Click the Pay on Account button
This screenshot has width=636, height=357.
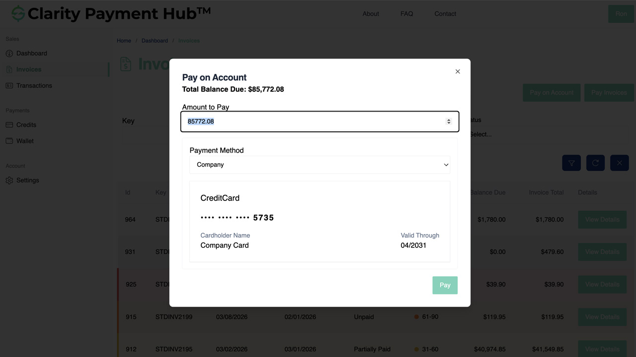click(x=551, y=92)
